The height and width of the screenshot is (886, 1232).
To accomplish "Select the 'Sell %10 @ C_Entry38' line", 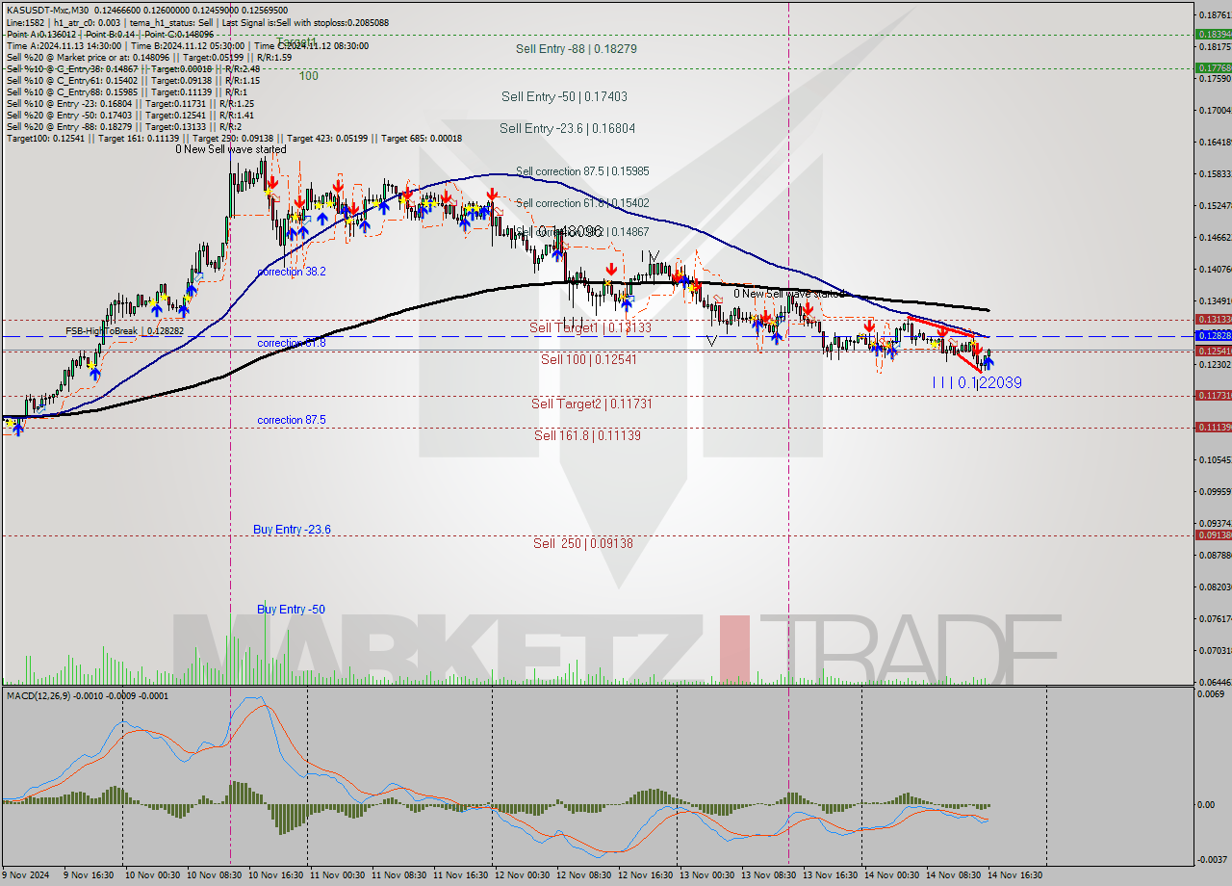I will click(x=133, y=68).
